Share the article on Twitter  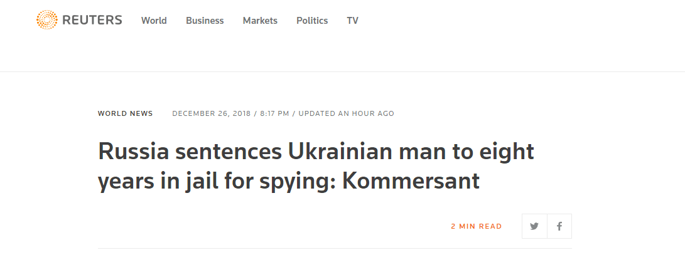pos(534,226)
